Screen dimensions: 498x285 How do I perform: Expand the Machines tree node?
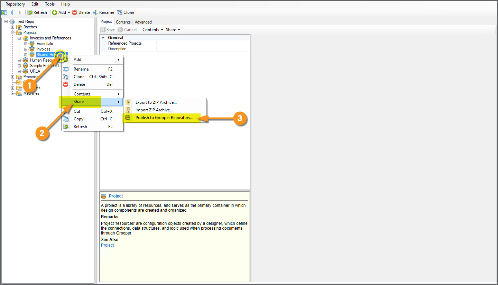point(13,93)
